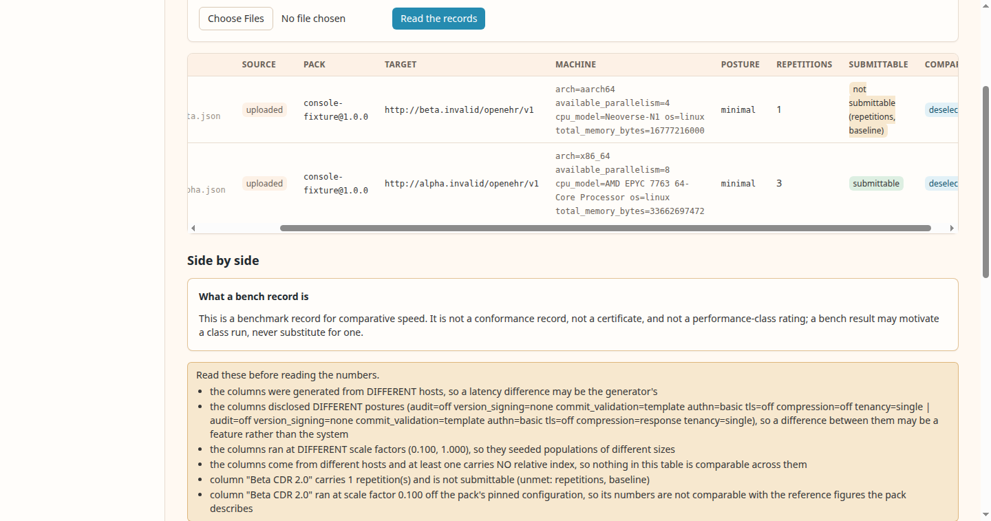The image size is (991, 521).
Task: Click the minimal posture in the AMD EPYC row
Action: (x=738, y=184)
